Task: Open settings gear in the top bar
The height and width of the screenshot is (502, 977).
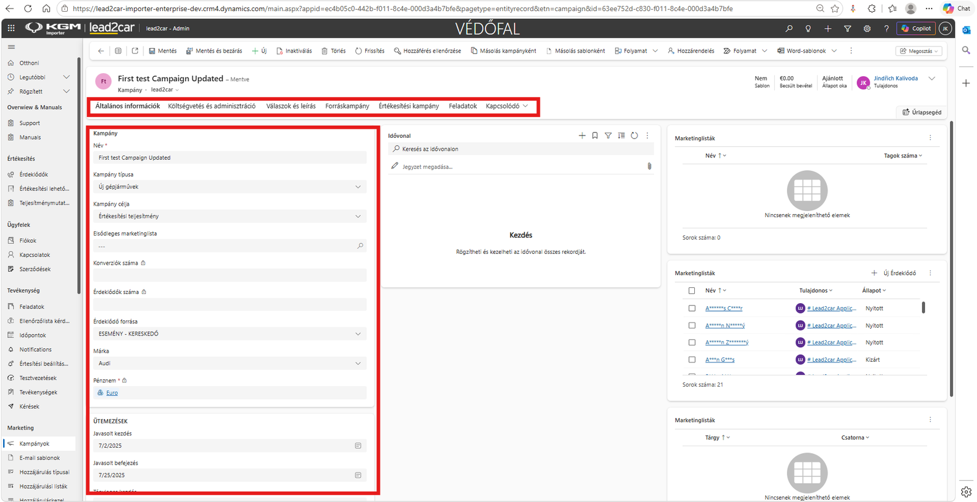Action: click(867, 29)
